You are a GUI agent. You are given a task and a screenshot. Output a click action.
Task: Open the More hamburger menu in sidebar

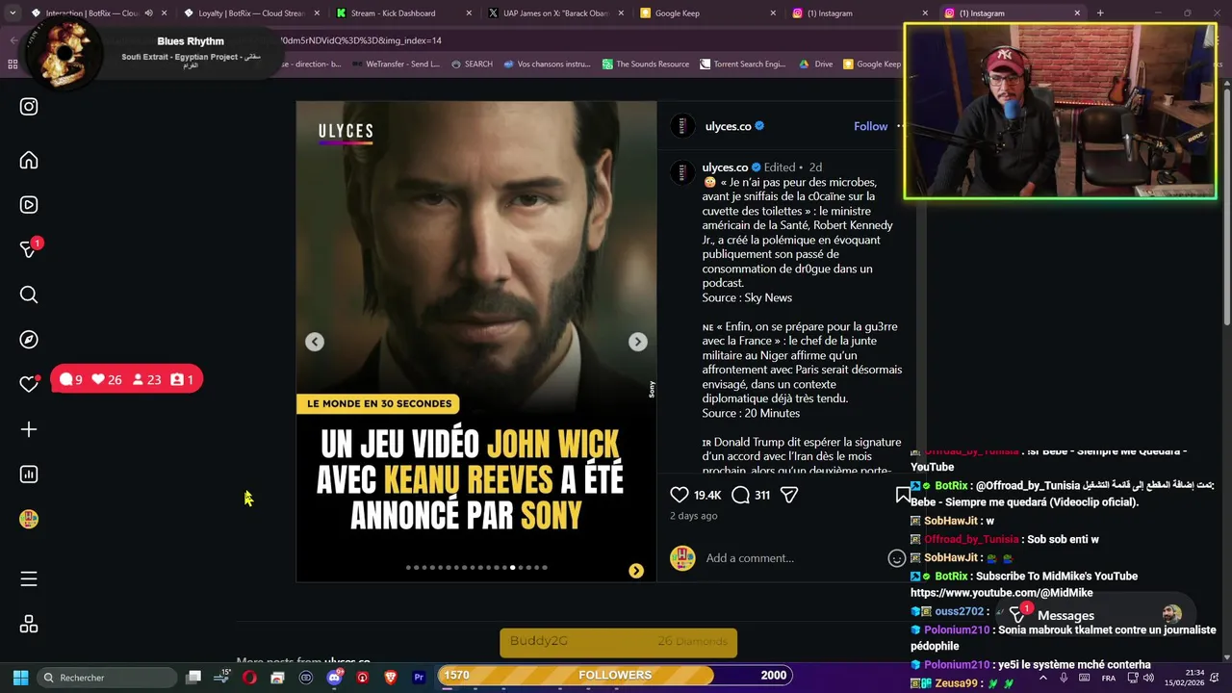click(29, 578)
